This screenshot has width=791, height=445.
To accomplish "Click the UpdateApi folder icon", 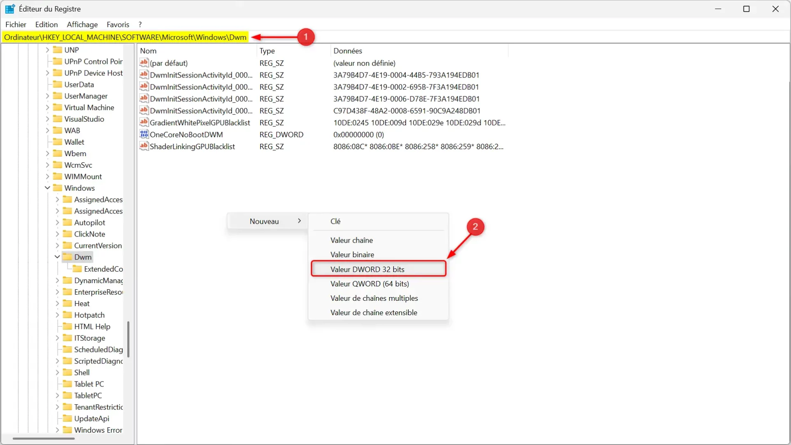I will pos(67,418).
